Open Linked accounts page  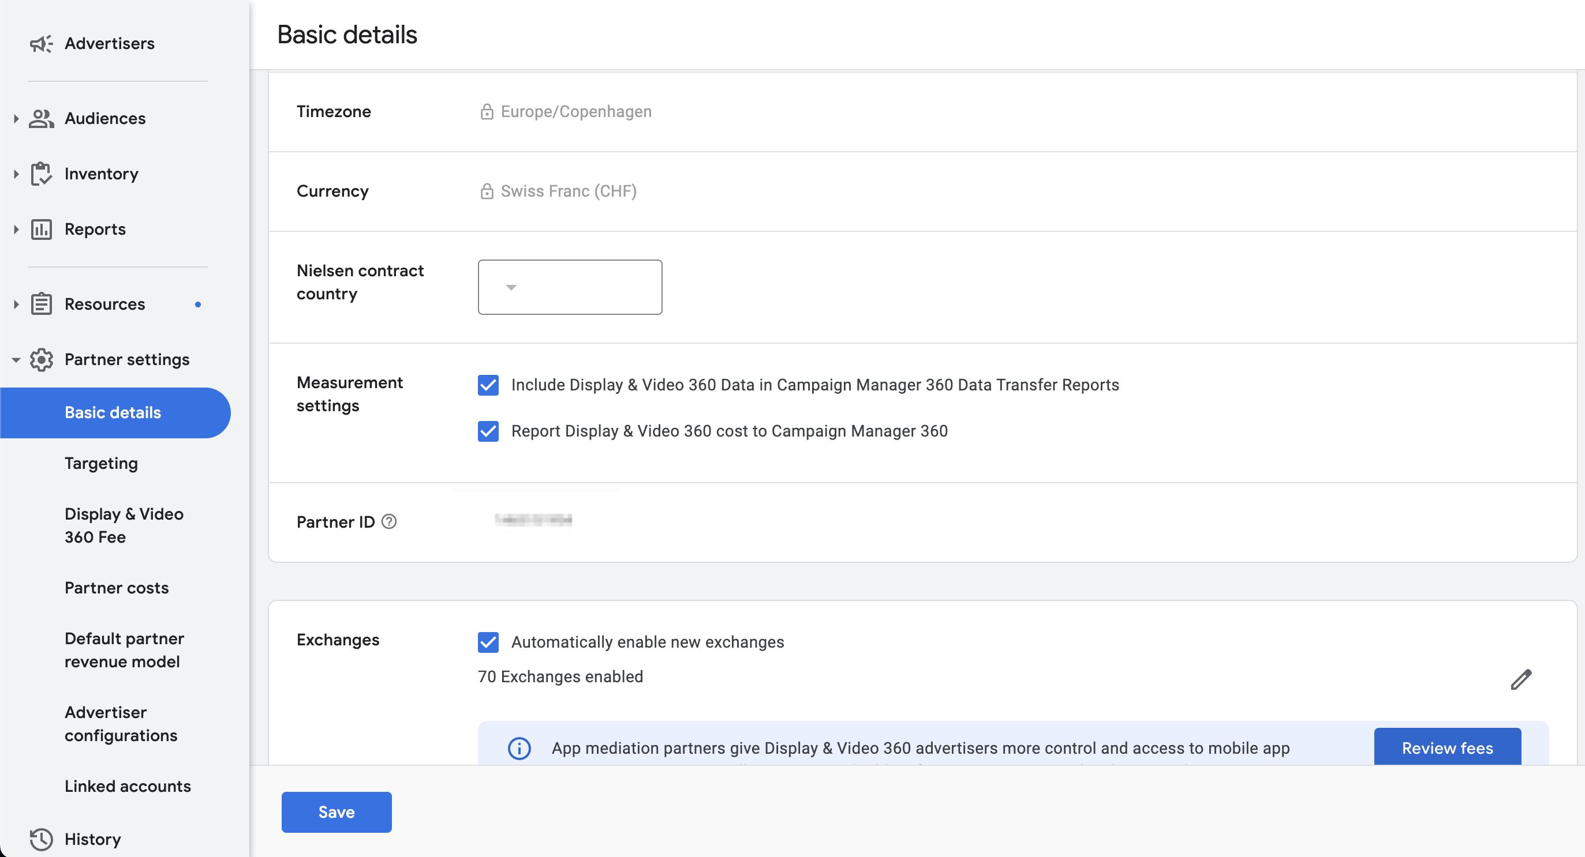(x=128, y=786)
